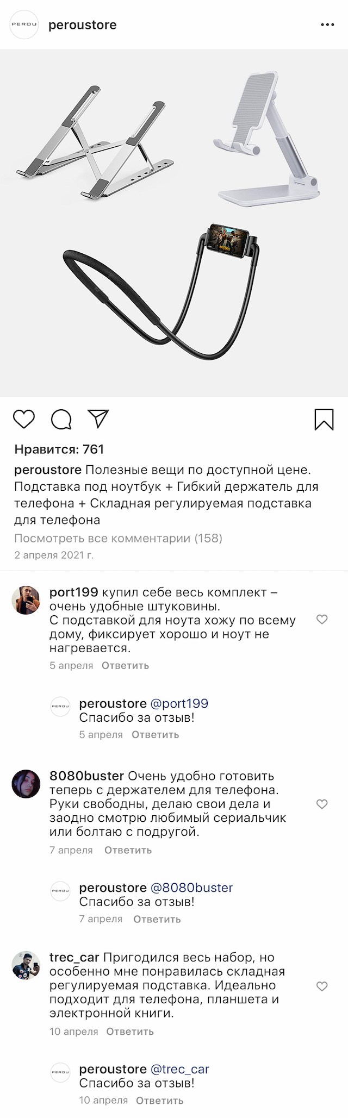Expand all 158 comments
The width and height of the screenshot is (348, 1118).
click(x=118, y=538)
